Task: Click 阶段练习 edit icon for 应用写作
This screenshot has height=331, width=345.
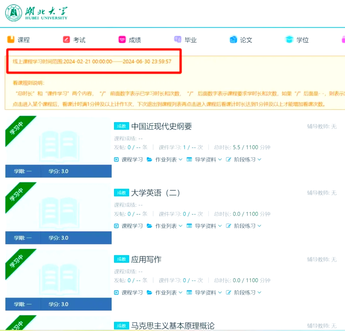Action: pos(229,292)
